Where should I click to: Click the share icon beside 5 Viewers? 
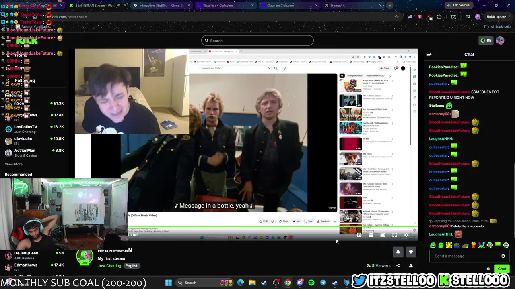(398, 265)
